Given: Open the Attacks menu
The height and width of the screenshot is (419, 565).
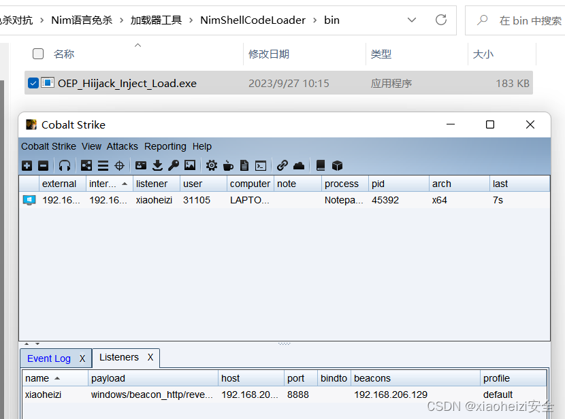Looking at the screenshot, I should pyautogui.click(x=122, y=146).
